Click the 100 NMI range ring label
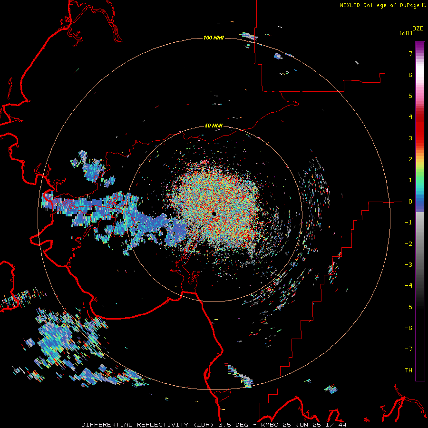 coord(214,38)
